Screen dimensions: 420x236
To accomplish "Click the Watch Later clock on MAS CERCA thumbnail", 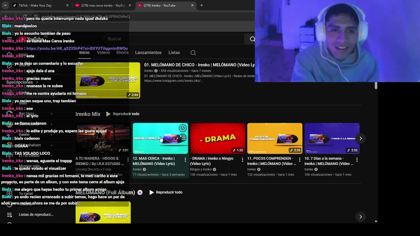I will tap(183, 128).
